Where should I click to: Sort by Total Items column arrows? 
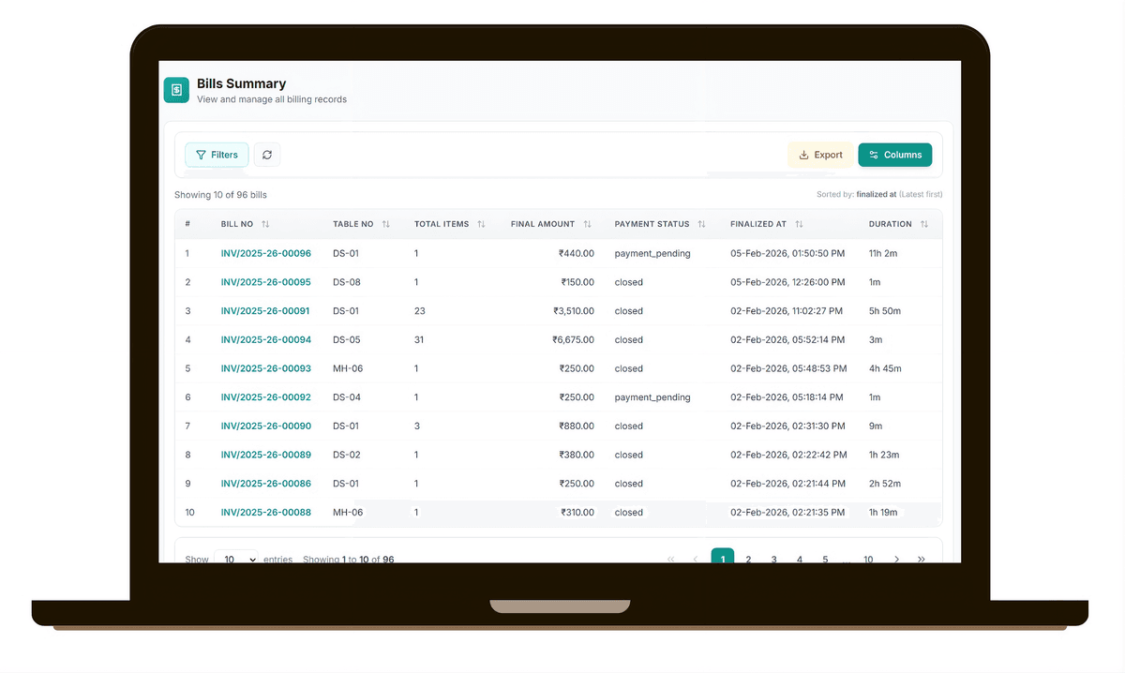point(481,225)
